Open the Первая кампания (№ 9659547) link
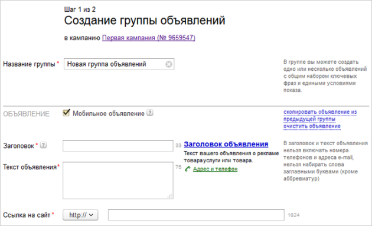The width and height of the screenshot is (372, 226). point(149,38)
